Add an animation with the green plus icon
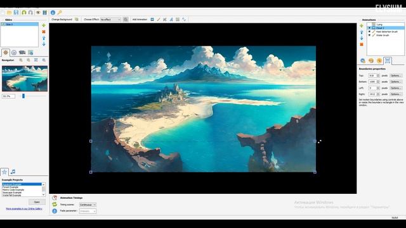 (362, 25)
